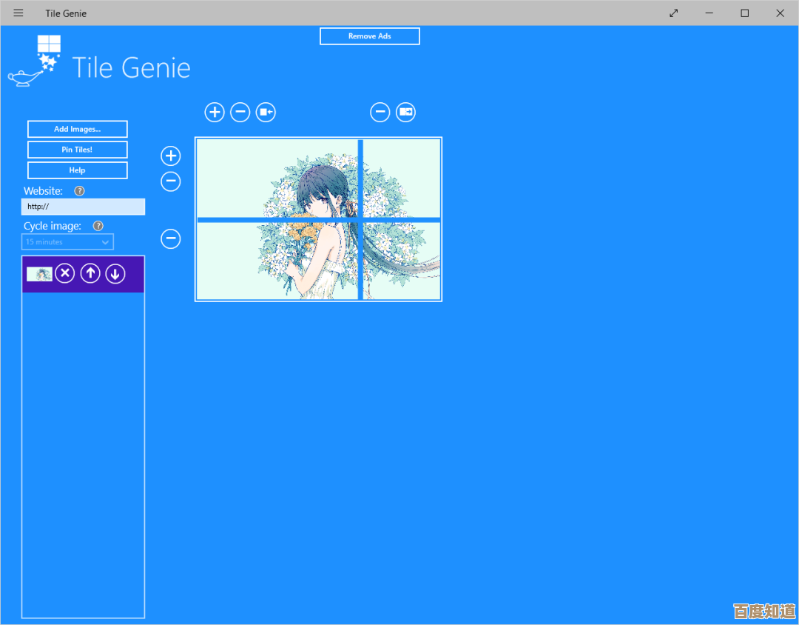This screenshot has width=799, height=625.
Task: Click the Remove Ads button
Action: pyautogui.click(x=370, y=36)
